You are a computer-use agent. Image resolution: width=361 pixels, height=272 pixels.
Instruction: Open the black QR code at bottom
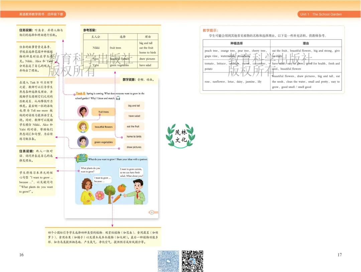click(192, 261)
